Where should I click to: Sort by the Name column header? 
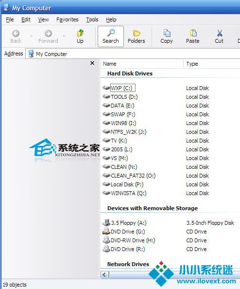[x=142, y=64]
